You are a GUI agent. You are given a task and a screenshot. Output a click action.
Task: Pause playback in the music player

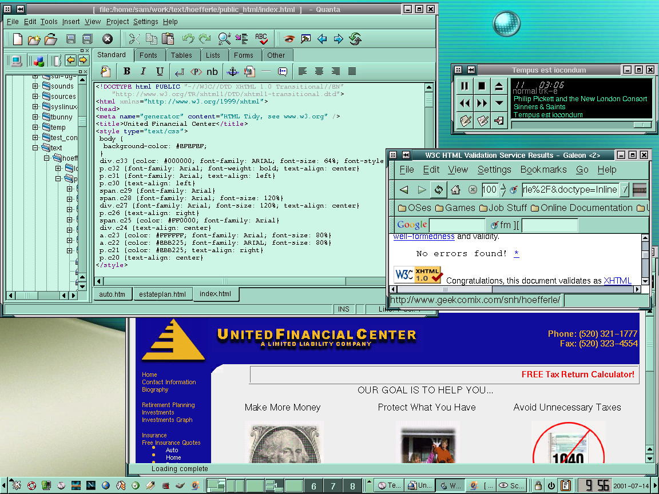[x=465, y=86]
